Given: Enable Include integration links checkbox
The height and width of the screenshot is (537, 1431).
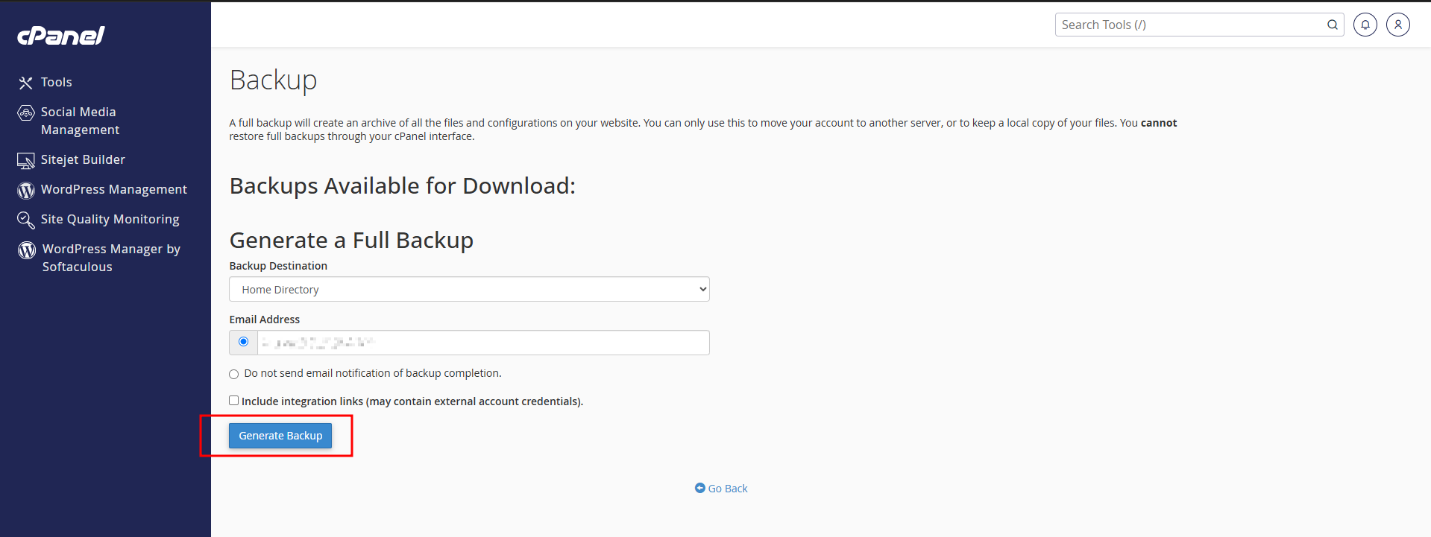Looking at the screenshot, I should 234,401.
